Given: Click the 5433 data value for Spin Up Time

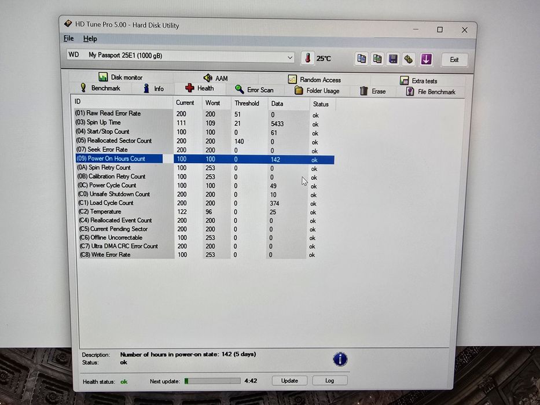Looking at the screenshot, I should [277, 124].
